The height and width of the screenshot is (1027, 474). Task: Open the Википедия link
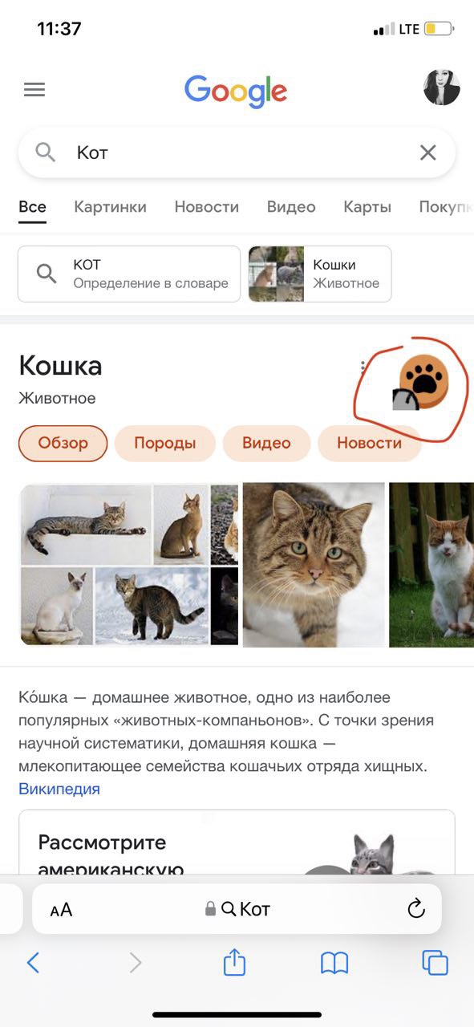click(x=59, y=789)
